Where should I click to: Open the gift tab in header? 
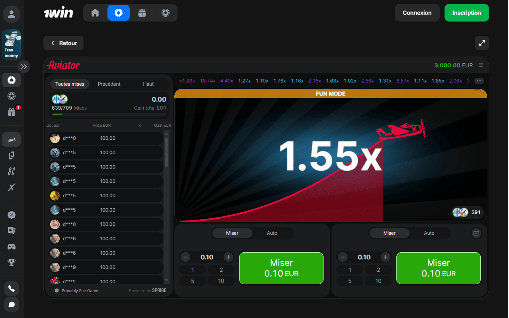pyautogui.click(x=142, y=13)
